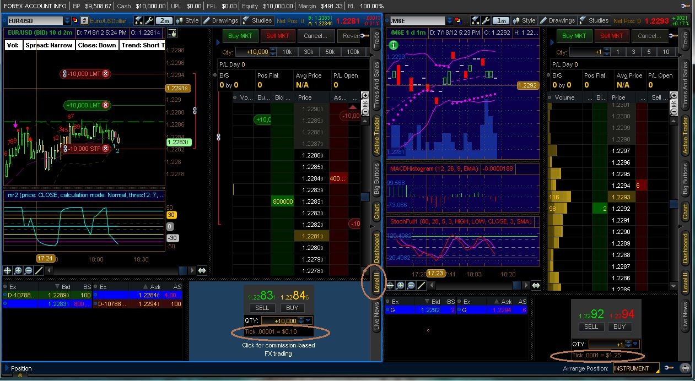Set /M6E quantity with the 5 button
The image size is (695, 381).
[x=650, y=52]
